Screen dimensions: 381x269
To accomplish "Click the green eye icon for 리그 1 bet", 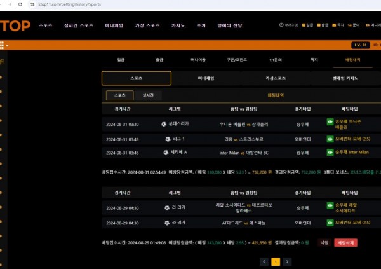I will [330, 138].
